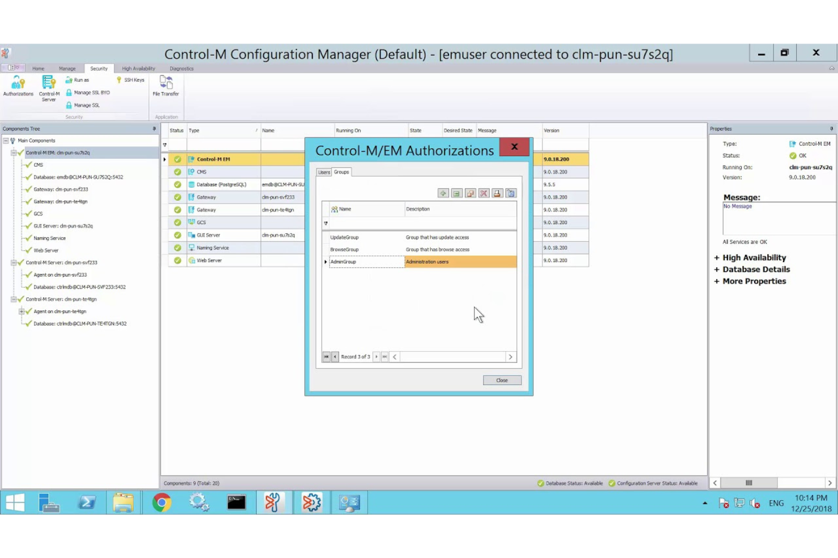Click Database Status: Available in status bar

pos(570,483)
